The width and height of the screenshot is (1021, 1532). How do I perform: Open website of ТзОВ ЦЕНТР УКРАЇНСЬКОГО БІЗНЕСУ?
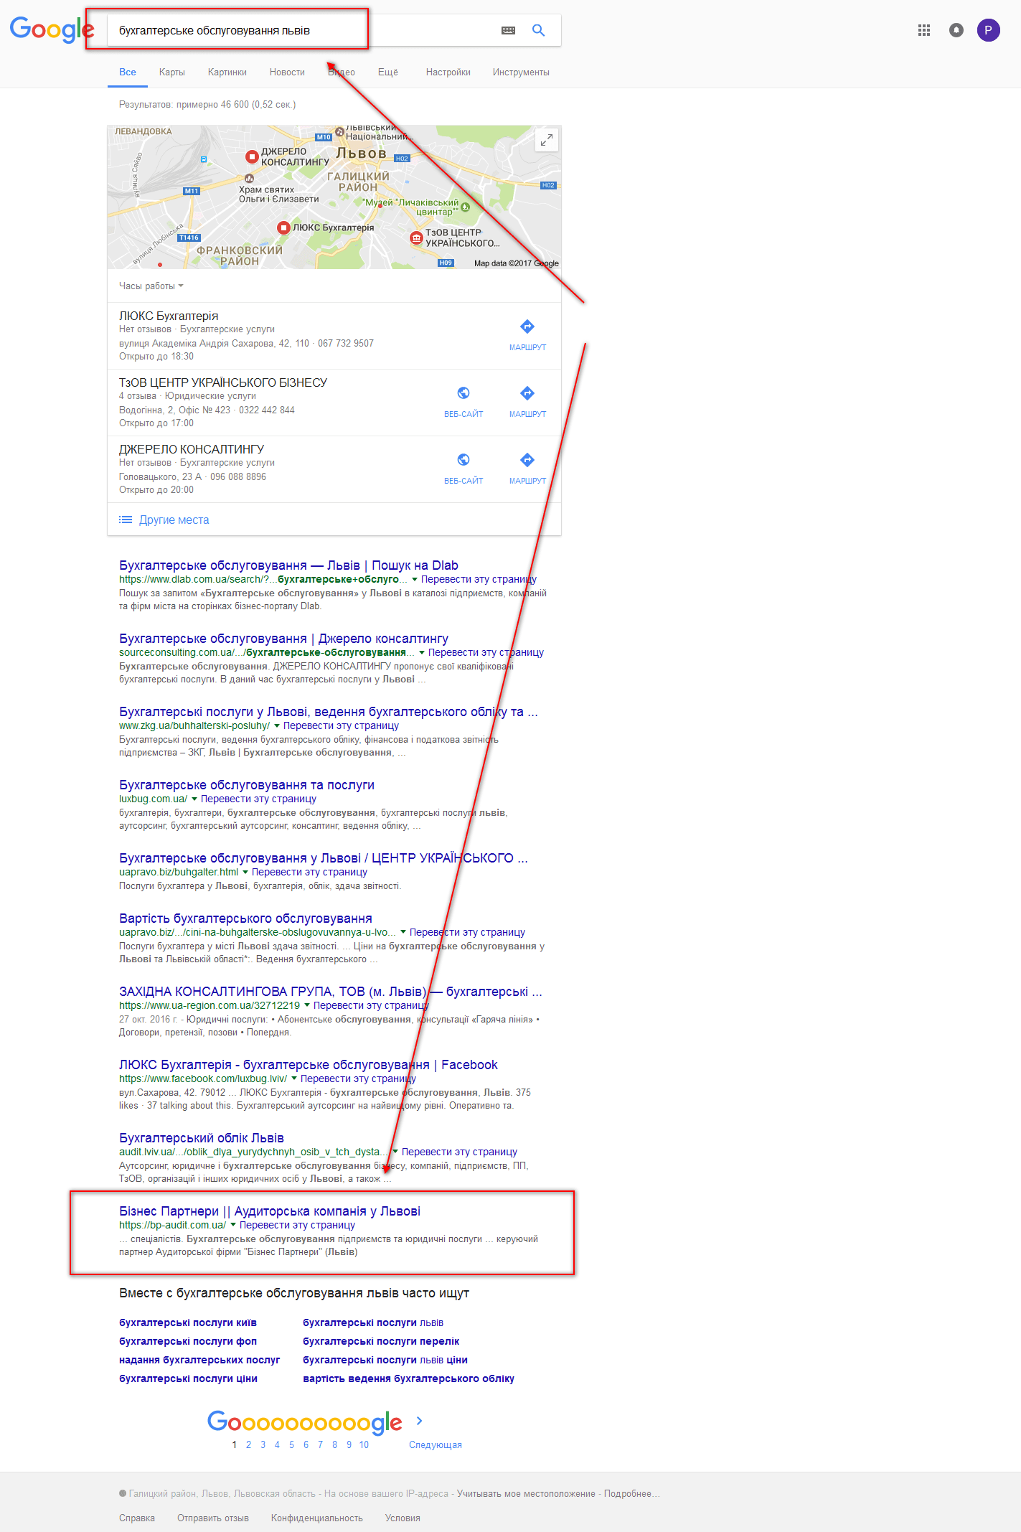click(464, 401)
